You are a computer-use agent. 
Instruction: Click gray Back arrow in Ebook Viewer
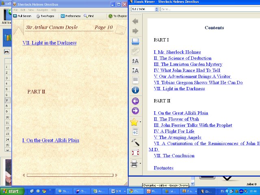(x=135, y=21)
